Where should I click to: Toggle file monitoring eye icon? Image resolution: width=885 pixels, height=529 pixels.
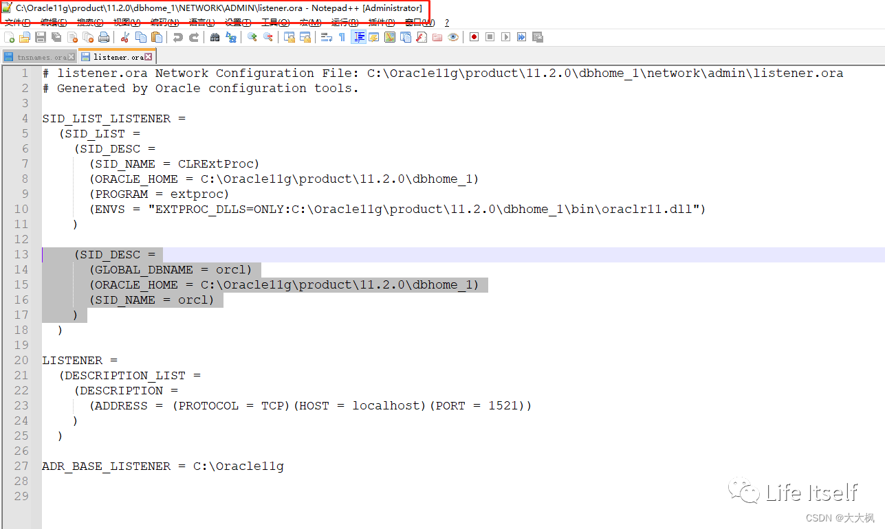(x=452, y=37)
